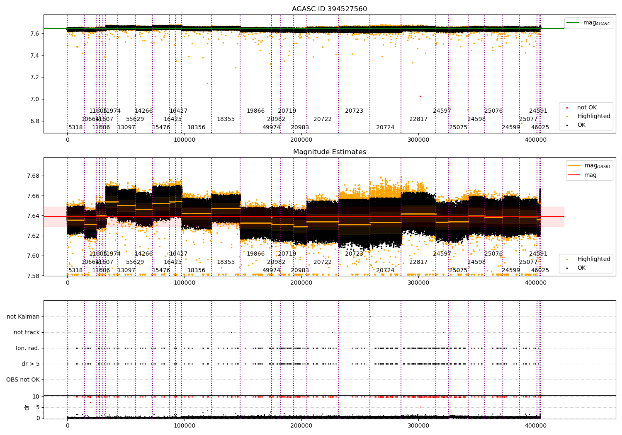The height and width of the screenshot is (435, 622).
Task: Click the 7.64 y tick in the middle plot
Action: (x=34, y=216)
